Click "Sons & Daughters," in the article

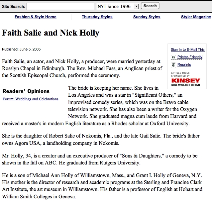[x=142, y=156]
